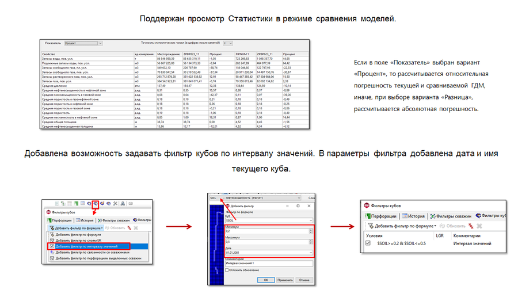Click the red clear-filters icon in the open-menu panel
The width and height of the screenshot is (518, 301).
[129, 228]
